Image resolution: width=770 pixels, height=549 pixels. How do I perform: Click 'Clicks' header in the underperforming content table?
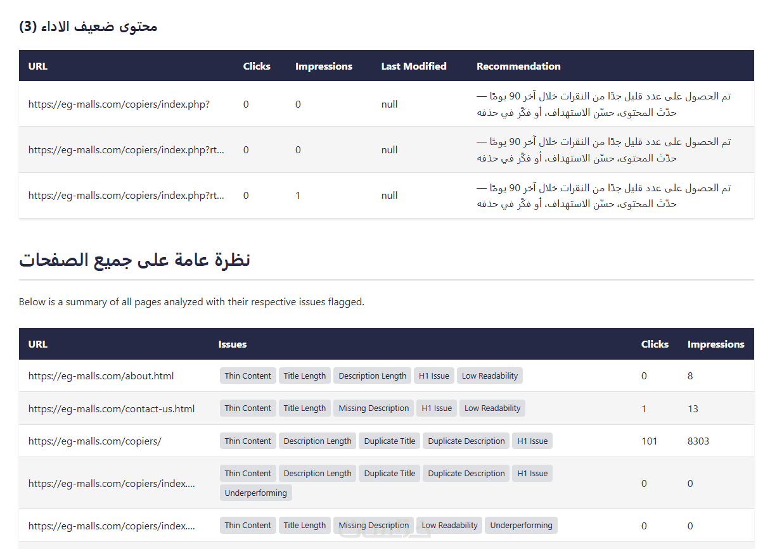(x=257, y=66)
